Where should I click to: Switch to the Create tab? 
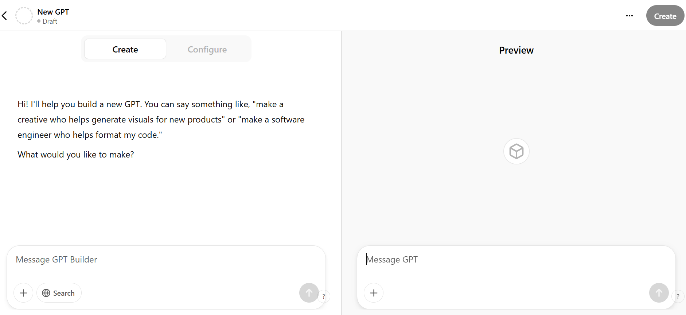coord(125,49)
